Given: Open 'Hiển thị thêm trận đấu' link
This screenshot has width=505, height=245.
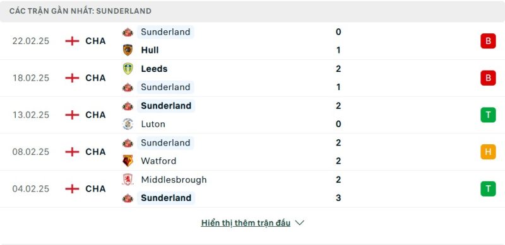Looking at the screenshot, I should [246, 223].
